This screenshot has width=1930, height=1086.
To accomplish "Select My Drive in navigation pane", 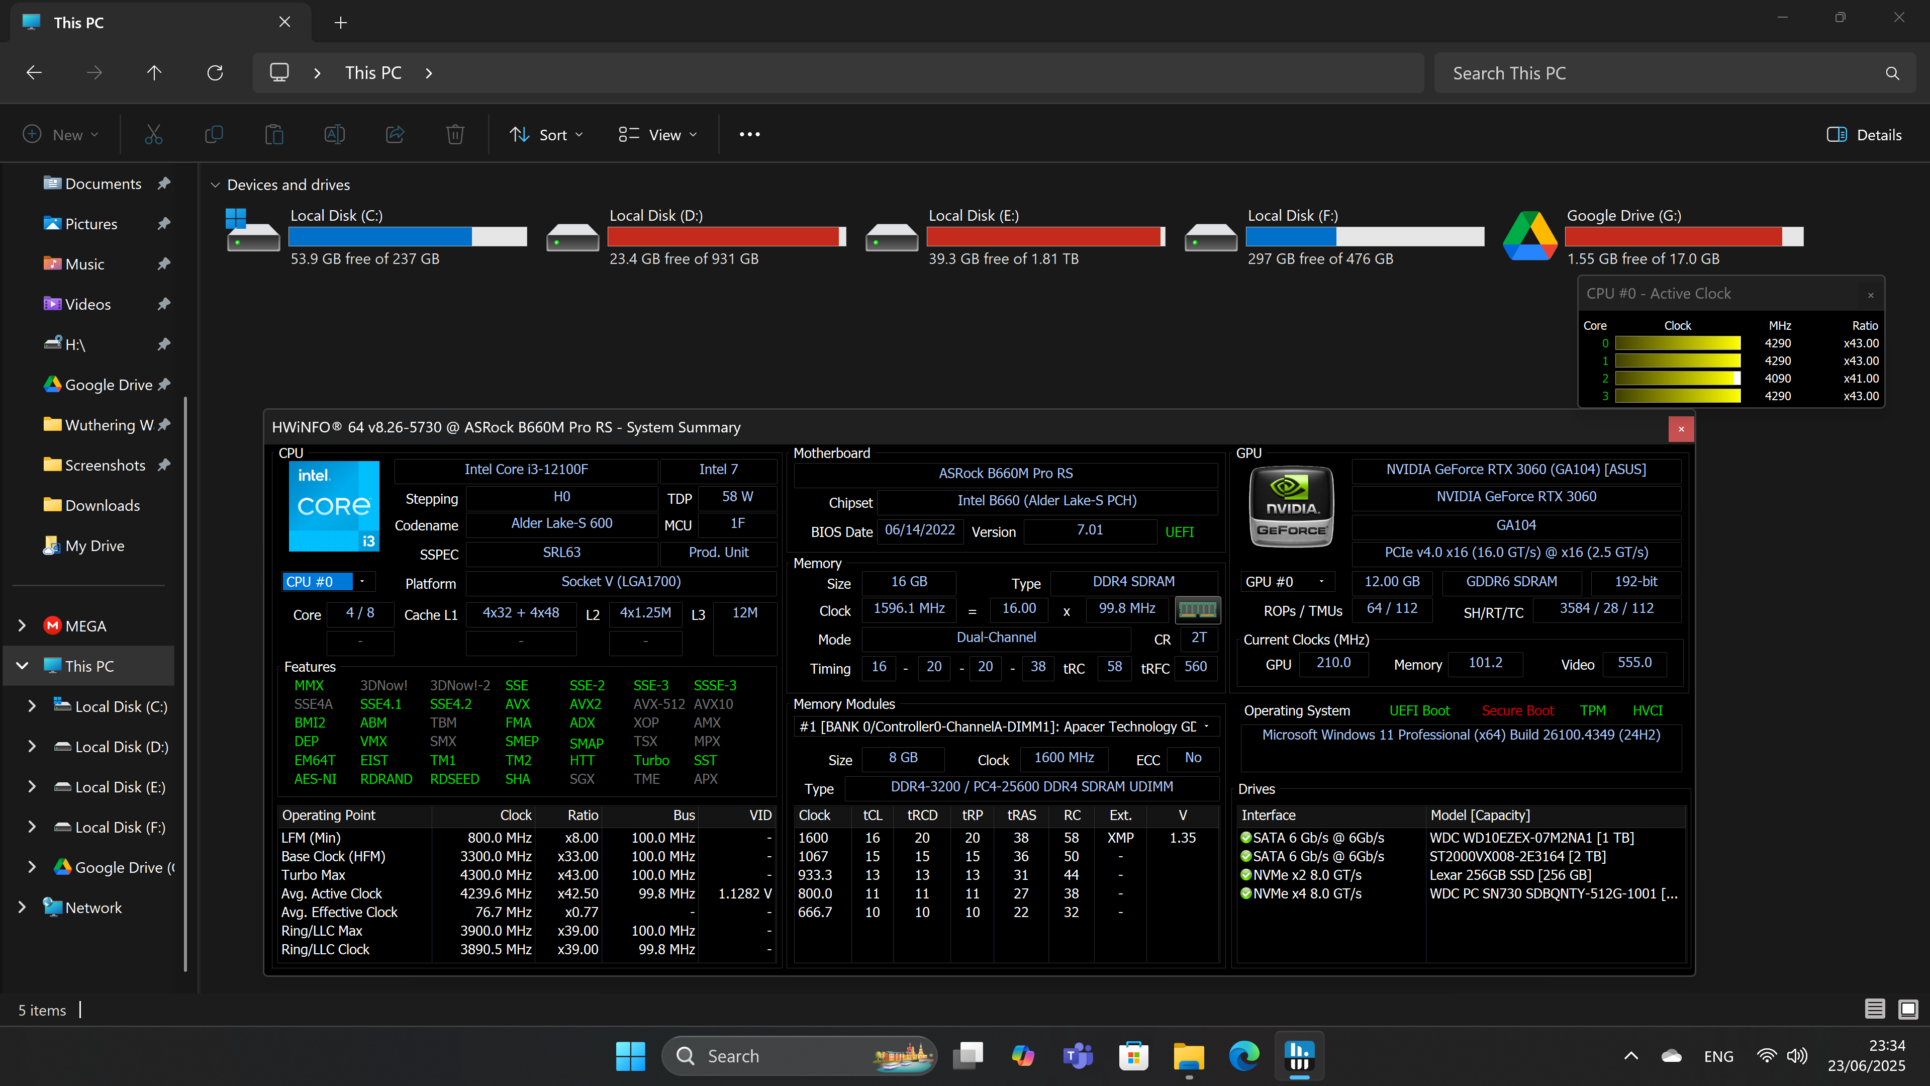I will (x=94, y=546).
